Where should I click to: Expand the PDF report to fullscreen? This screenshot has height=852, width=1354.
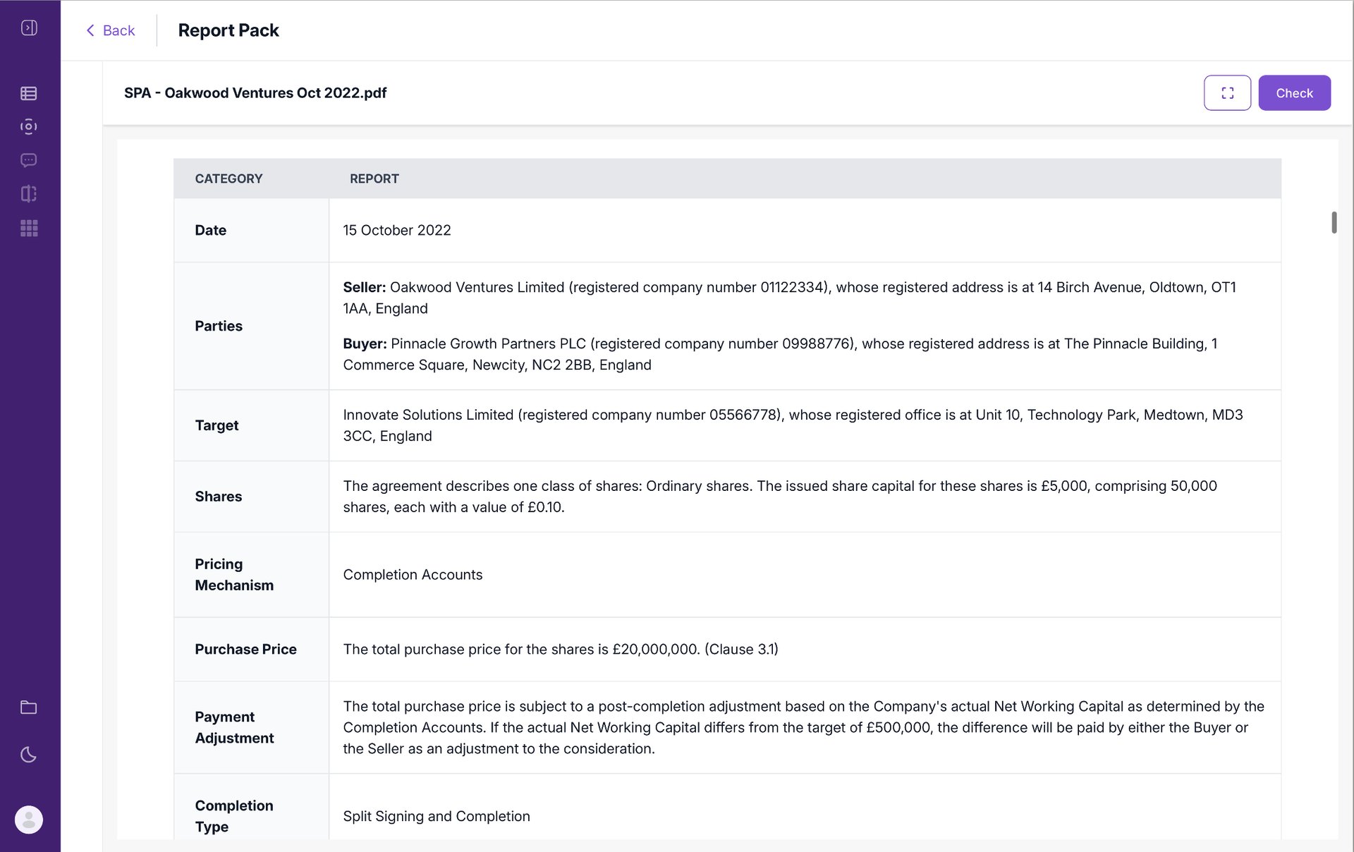1227,92
